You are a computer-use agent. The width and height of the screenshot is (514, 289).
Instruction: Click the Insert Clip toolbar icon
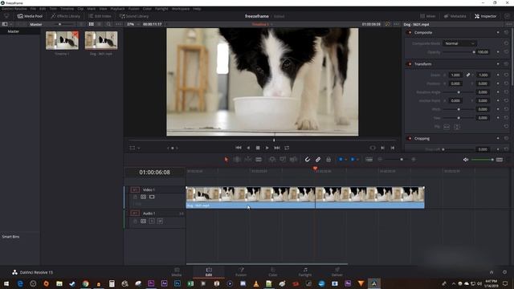point(272,160)
